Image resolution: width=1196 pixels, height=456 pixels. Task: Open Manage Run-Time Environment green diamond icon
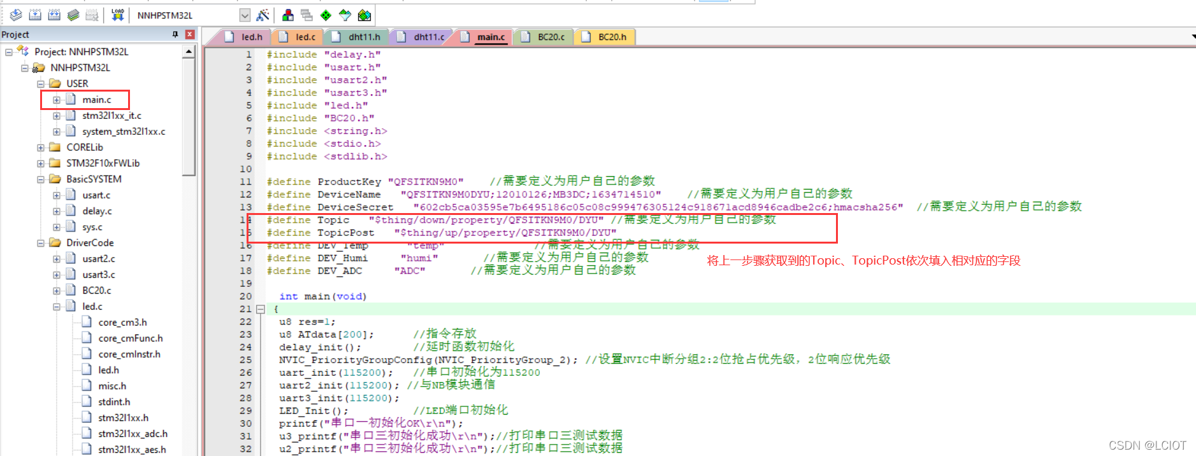pyautogui.click(x=326, y=15)
